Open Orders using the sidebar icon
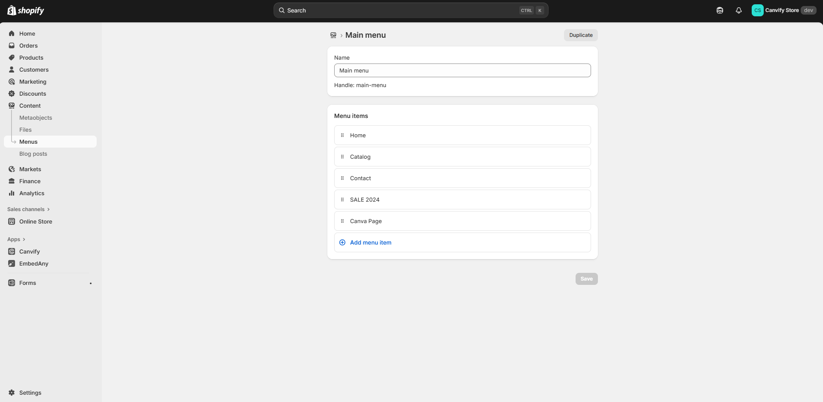Image resolution: width=823 pixels, height=402 pixels. [x=12, y=45]
